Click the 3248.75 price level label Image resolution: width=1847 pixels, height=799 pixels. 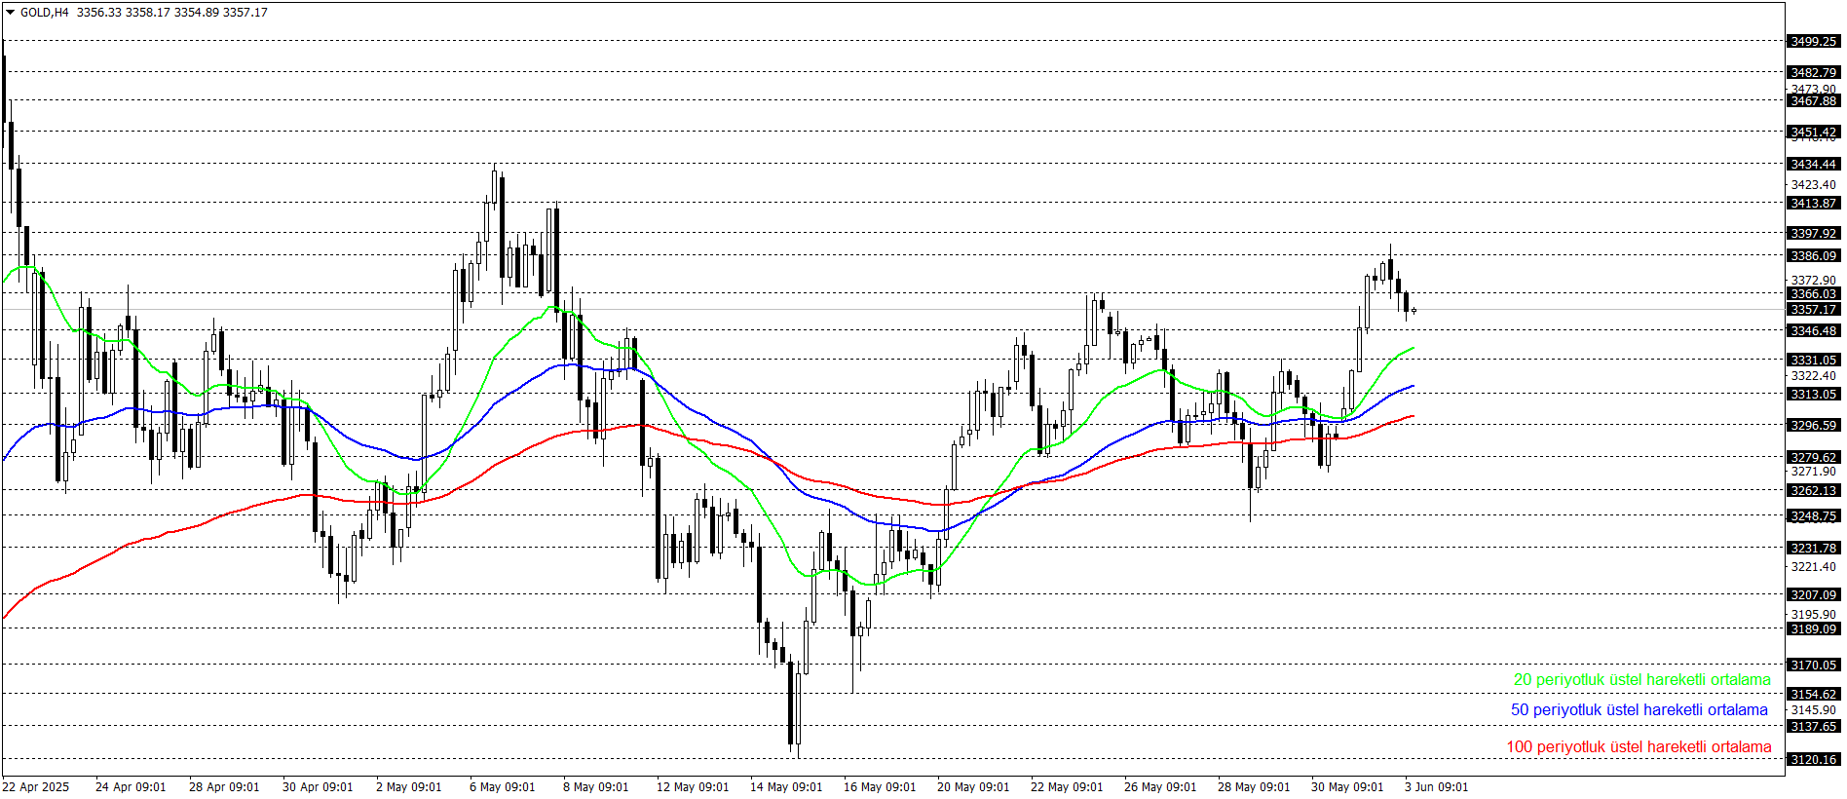coord(1813,515)
